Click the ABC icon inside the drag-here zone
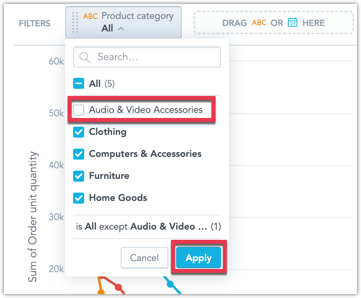This screenshot has height=298, width=361. [259, 23]
